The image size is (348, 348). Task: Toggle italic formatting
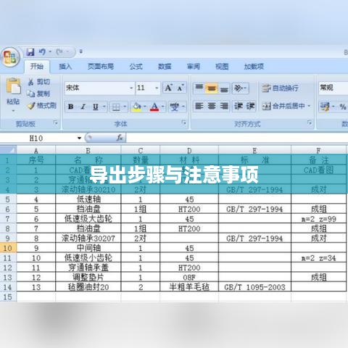(x=83, y=107)
